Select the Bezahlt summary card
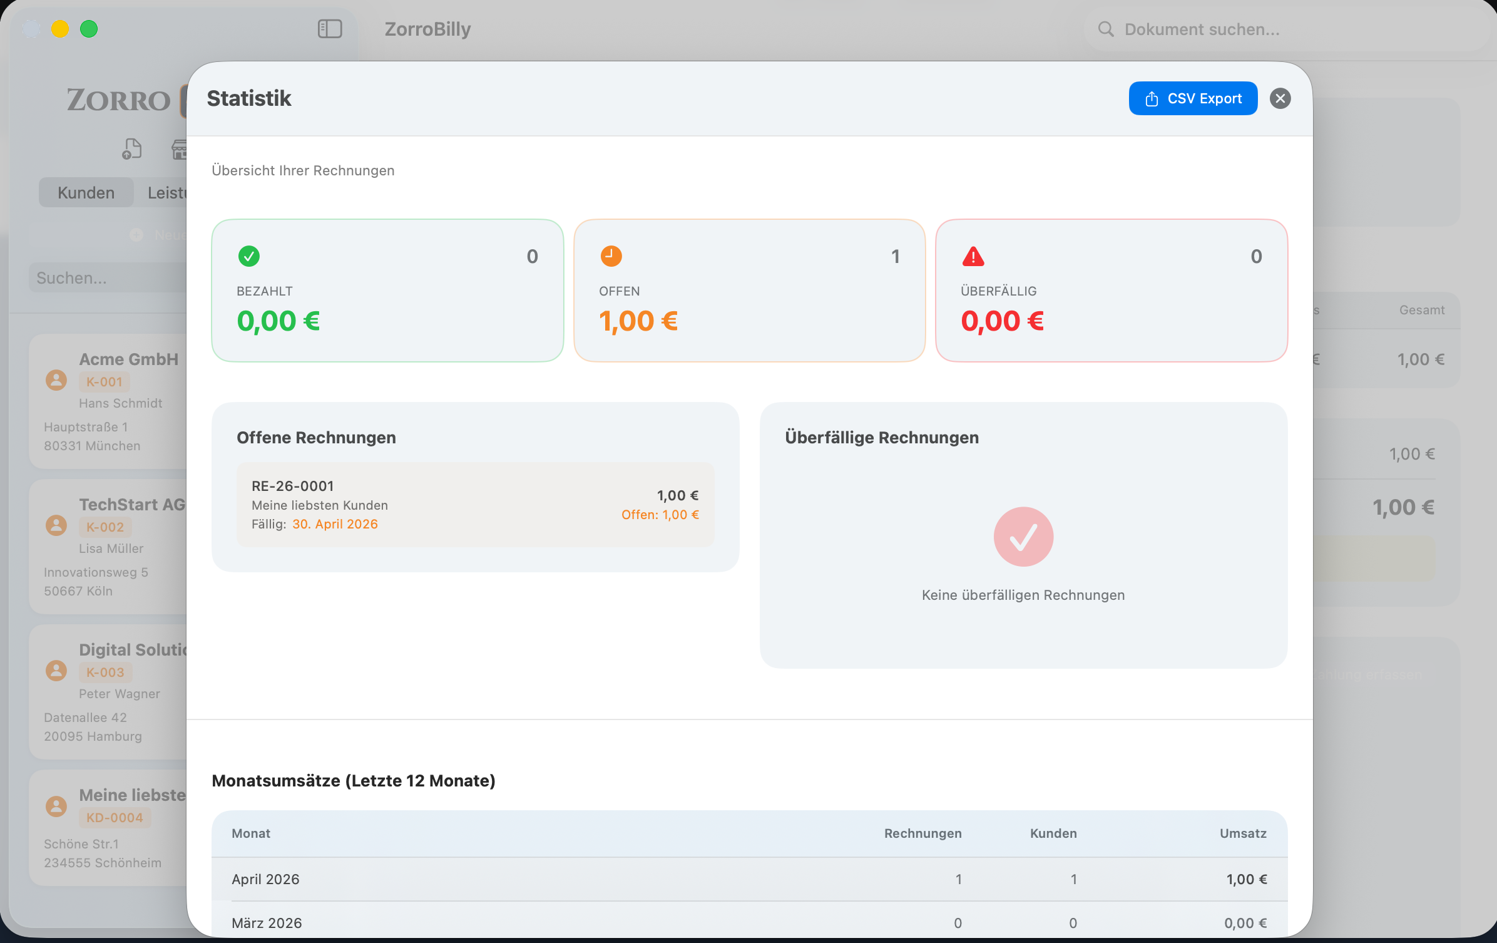The image size is (1497, 943). coord(387,291)
